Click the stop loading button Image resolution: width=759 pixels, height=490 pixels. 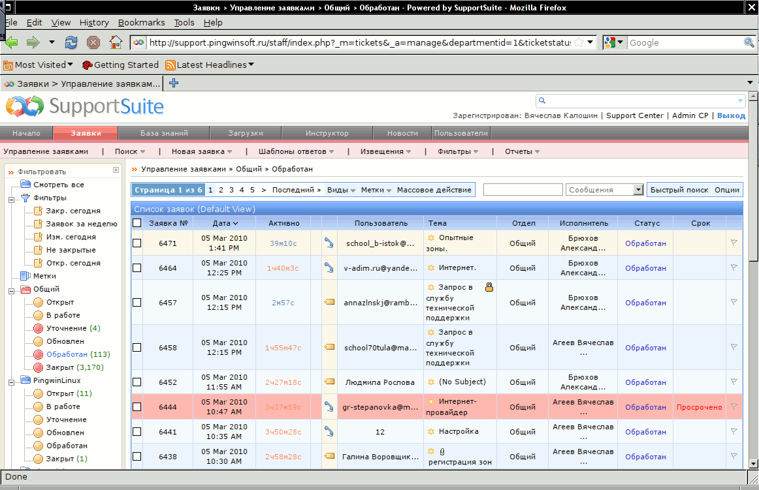(93, 42)
